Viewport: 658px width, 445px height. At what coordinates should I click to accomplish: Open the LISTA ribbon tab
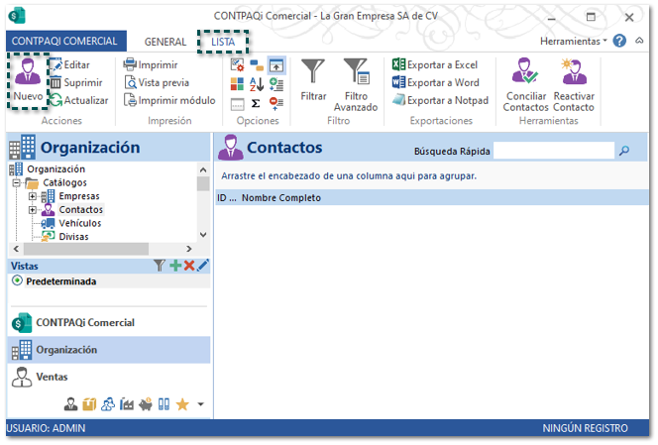click(223, 42)
